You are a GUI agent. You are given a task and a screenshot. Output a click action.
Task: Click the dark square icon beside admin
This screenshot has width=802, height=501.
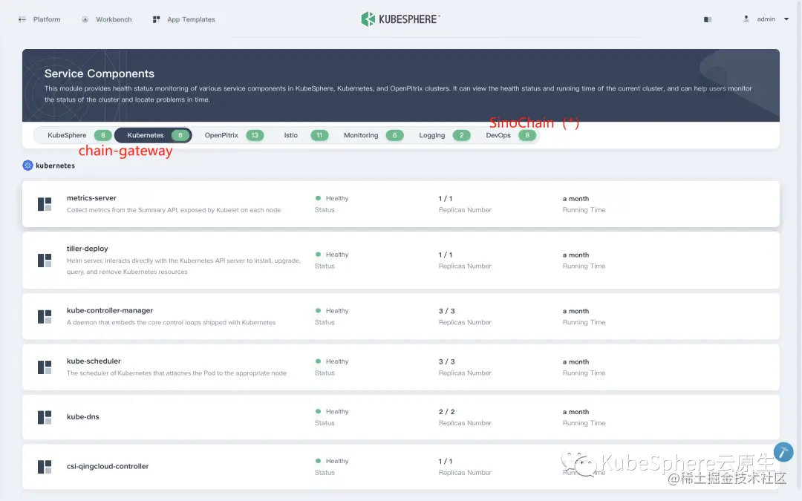coord(708,19)
